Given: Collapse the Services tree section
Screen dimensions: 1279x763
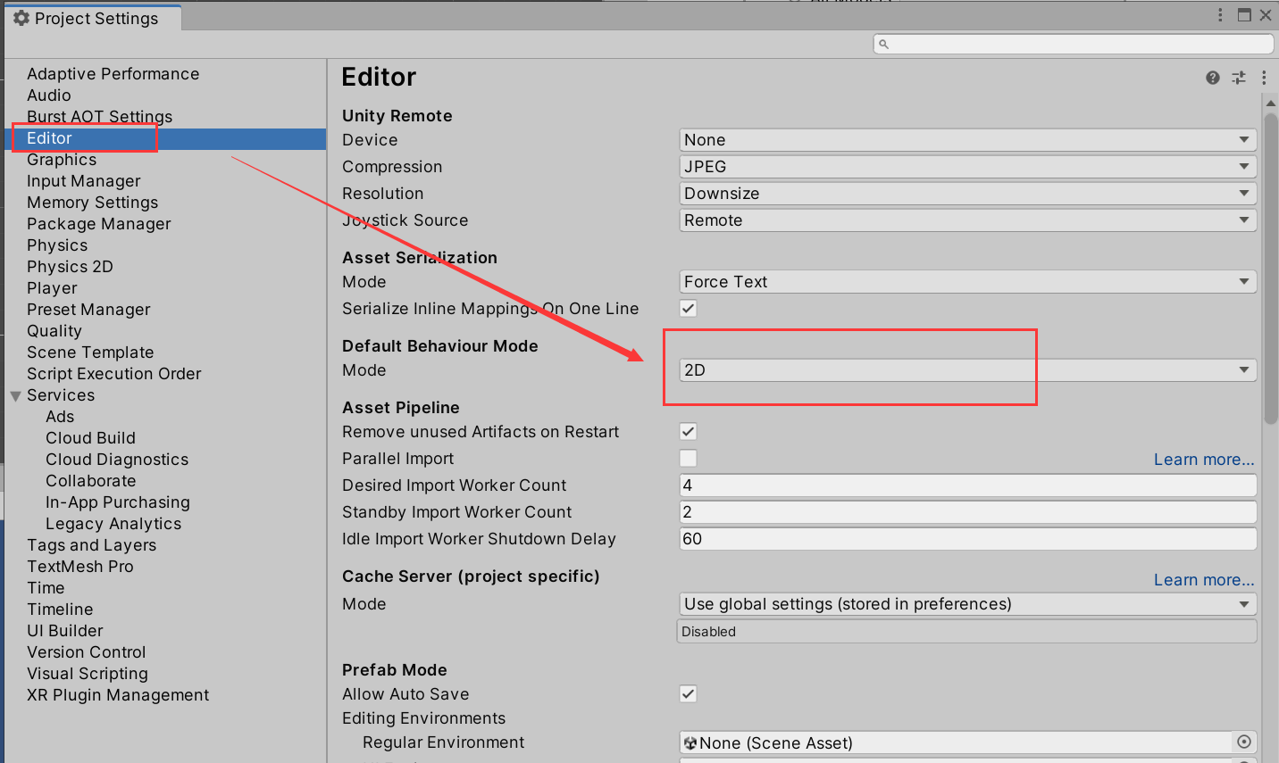Looking at the screenshot, I should pyautogui.click(x=16, y=396).
